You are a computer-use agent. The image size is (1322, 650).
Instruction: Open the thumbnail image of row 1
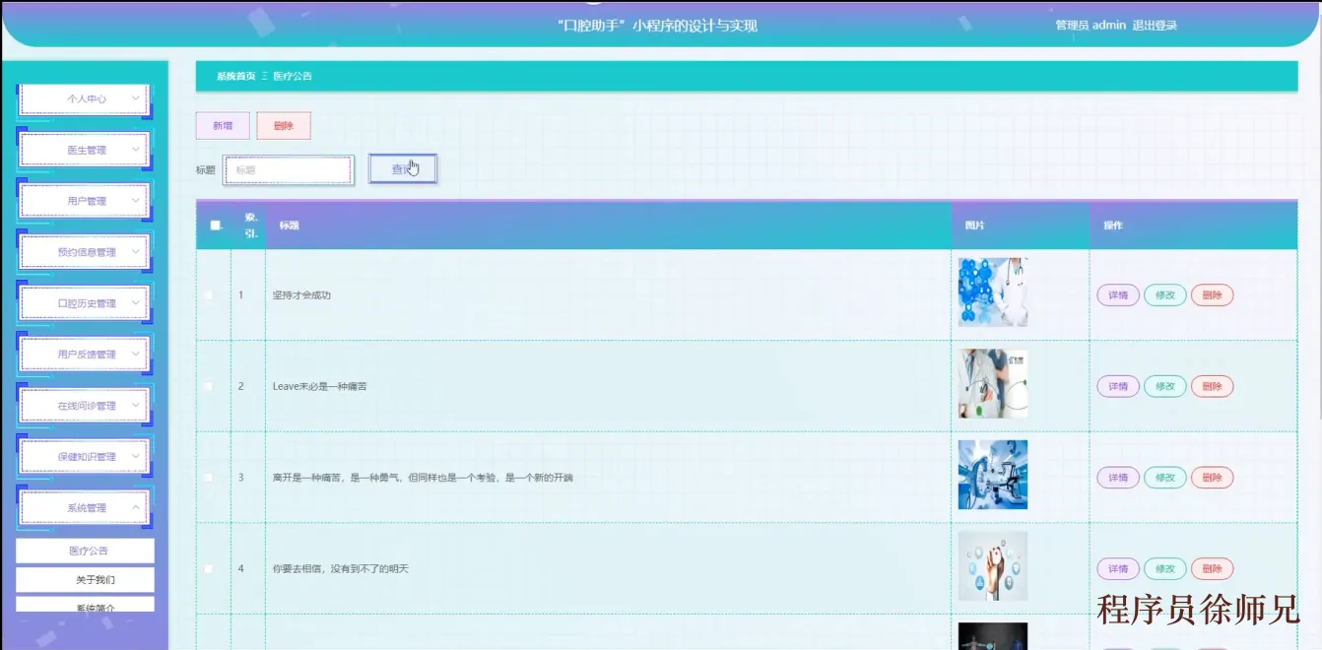(x=993, y=292)
